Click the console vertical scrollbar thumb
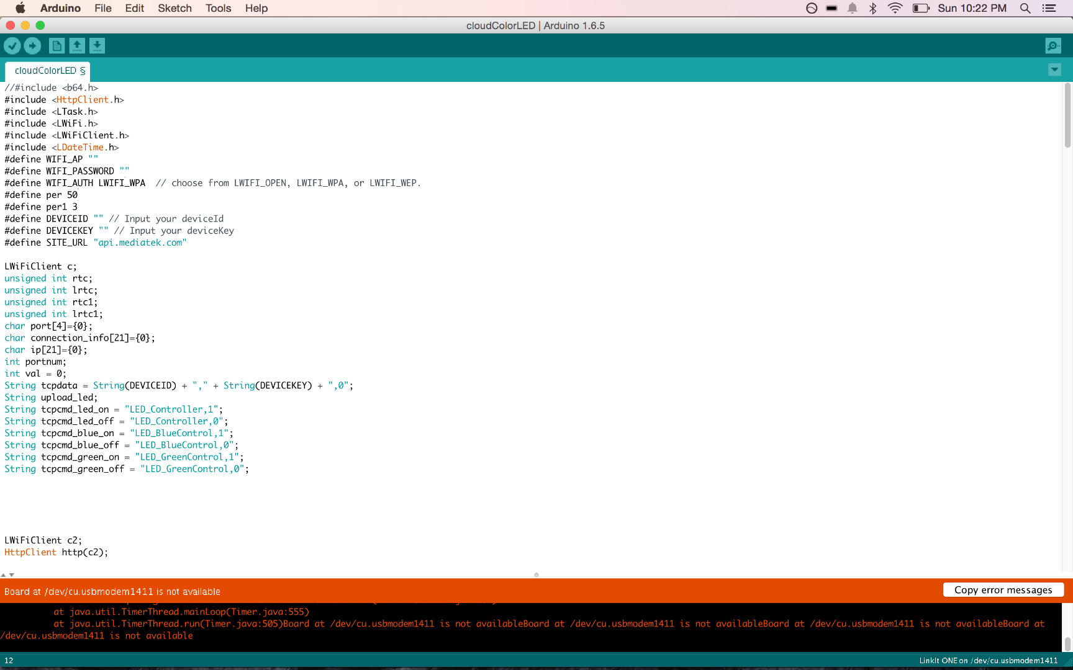1073x670 pixels. 1067,644
